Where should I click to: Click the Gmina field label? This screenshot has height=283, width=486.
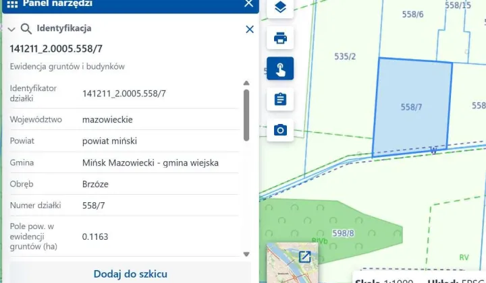(x=22, y=162)
